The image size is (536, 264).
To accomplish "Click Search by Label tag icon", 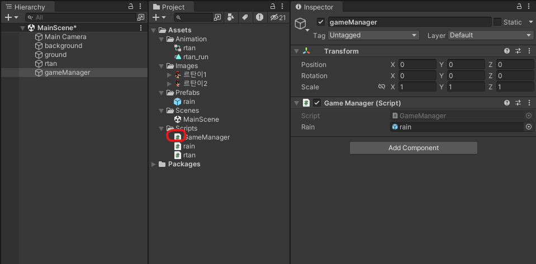I will click(245, 17).
